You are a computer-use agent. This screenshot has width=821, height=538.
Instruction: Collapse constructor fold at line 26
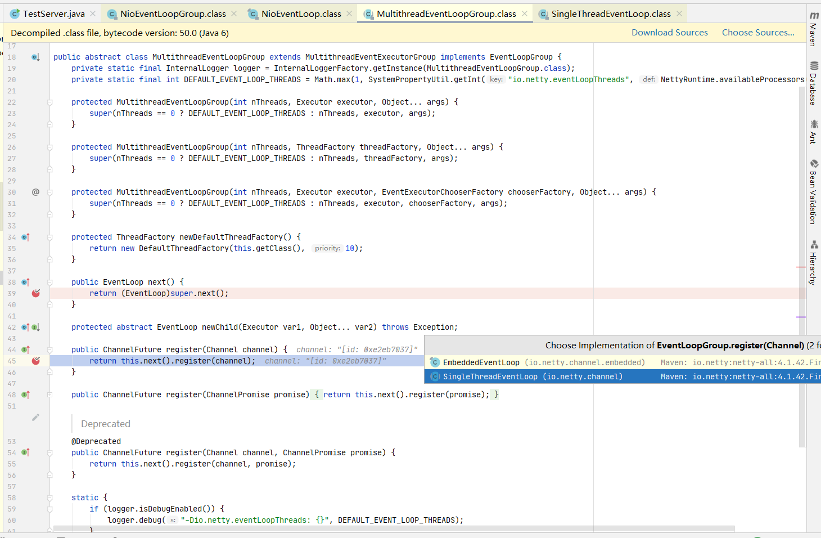[49, 147]
